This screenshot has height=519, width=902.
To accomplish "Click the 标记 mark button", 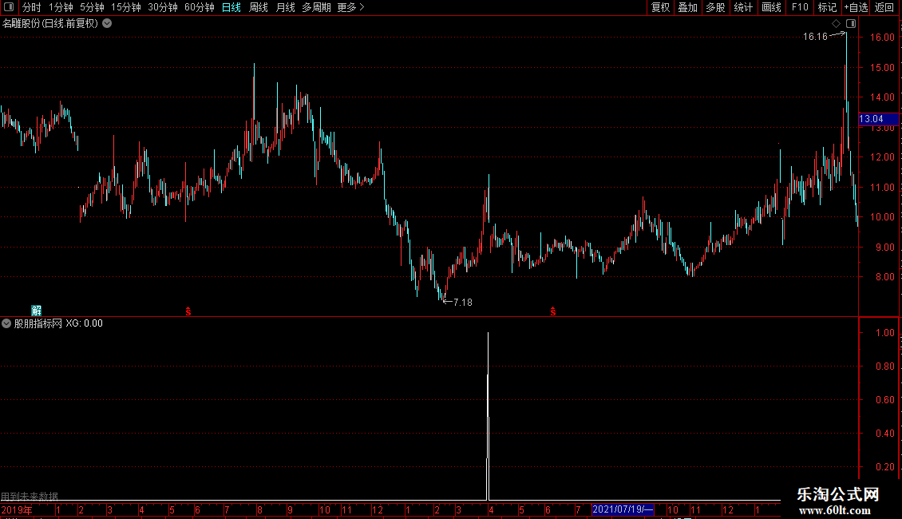I will 827,7.
